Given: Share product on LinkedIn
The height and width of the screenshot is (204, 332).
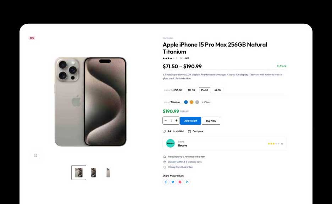Looking at the screenshot, I should coord(187,182).
